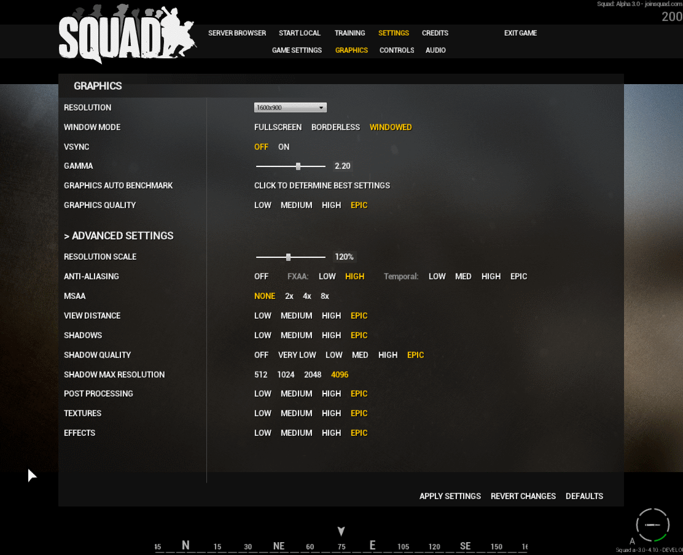This screenshot has width=683, height=555.
Task: Click the Gamma slider handle
Action: pyautogui.click(x=298, y=166)
